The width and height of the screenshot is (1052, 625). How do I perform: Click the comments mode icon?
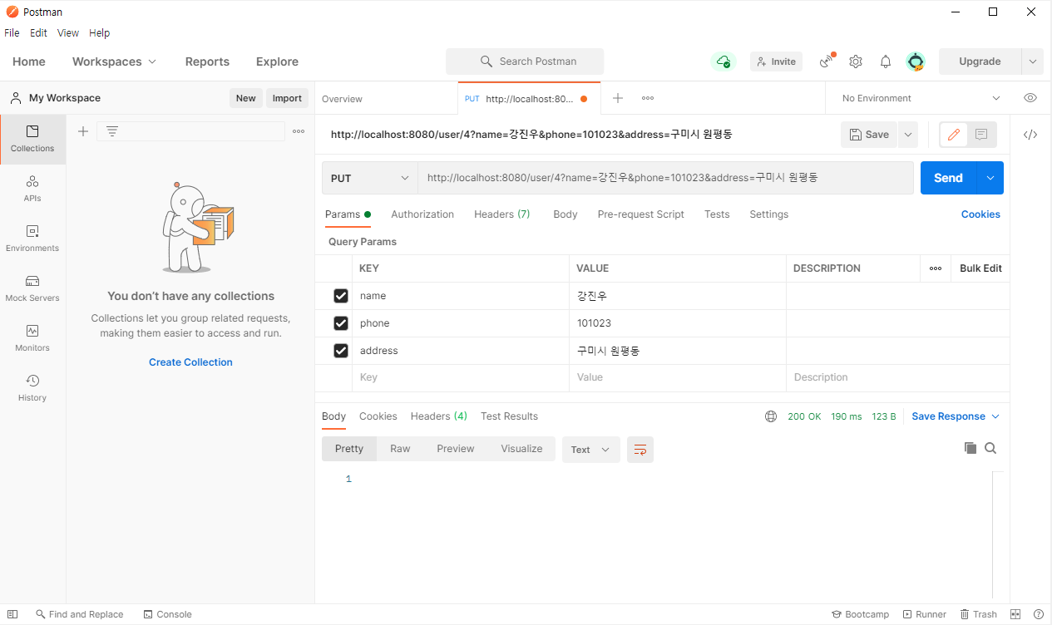click(981, 135)
